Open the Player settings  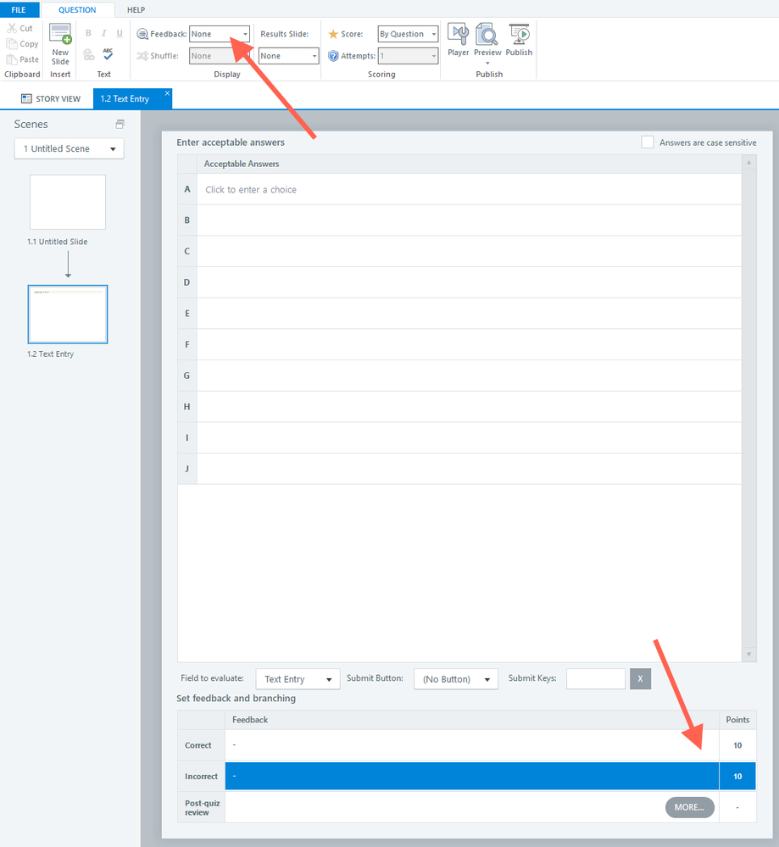[458, 40]
